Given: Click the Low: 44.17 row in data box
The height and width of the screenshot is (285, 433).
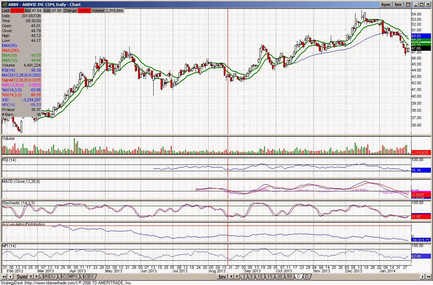Looking at the screenshot, I should tap(21, 41).
